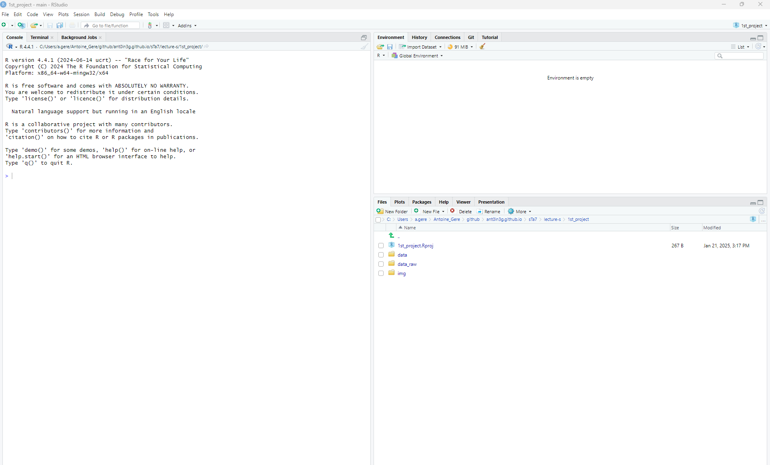
Task: Click the save workspace icon in Environment
Action: (390, 47)
